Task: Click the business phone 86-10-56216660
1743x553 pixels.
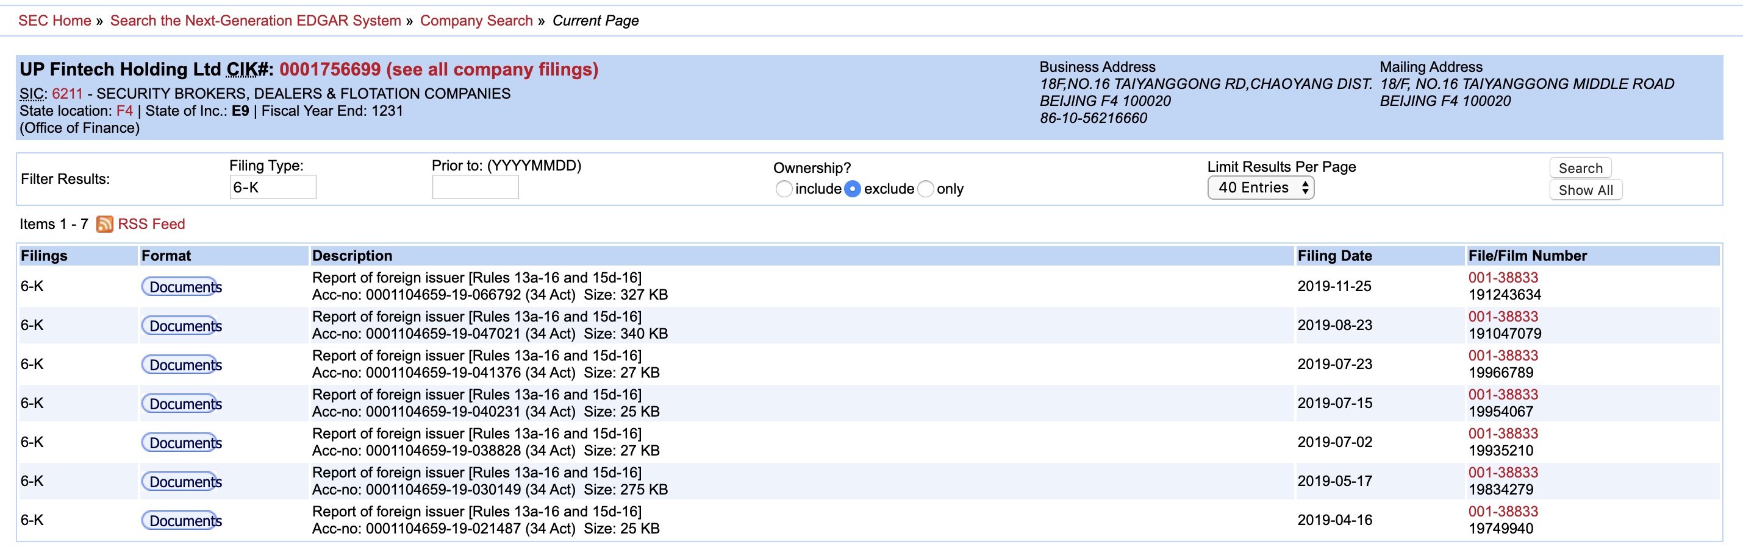Action: coord(1093,118)
